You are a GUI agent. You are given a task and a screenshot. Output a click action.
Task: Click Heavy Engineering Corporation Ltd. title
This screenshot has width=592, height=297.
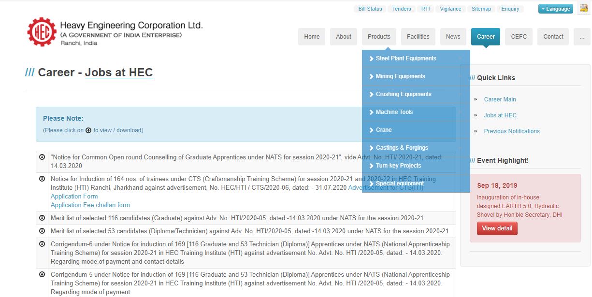(x=131, y=25)
